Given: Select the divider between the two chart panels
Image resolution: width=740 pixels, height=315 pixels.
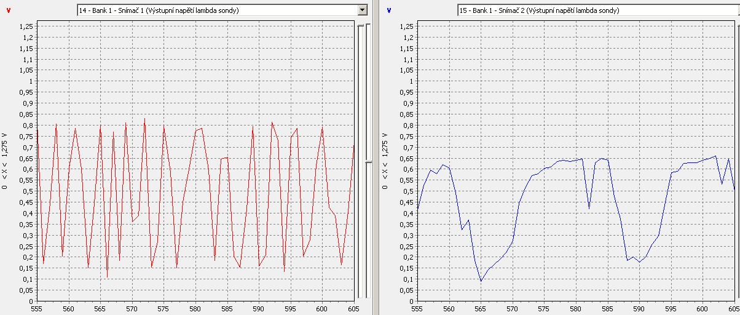Looking at the screenshot, I should tap(376, 157).
